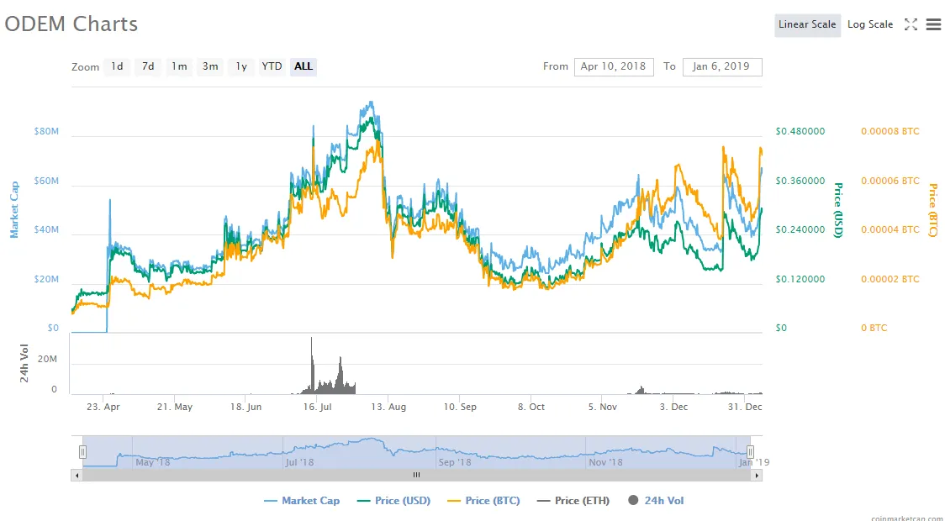
Task: Toggle Price (ETH) series in legend
Action: point(573,501)
